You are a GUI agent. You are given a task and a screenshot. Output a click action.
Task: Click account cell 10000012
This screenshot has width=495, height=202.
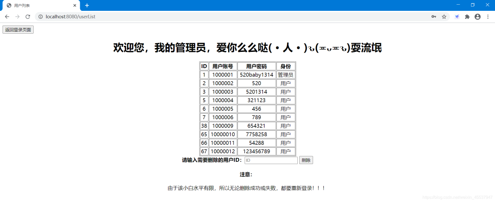click(223, 151)
